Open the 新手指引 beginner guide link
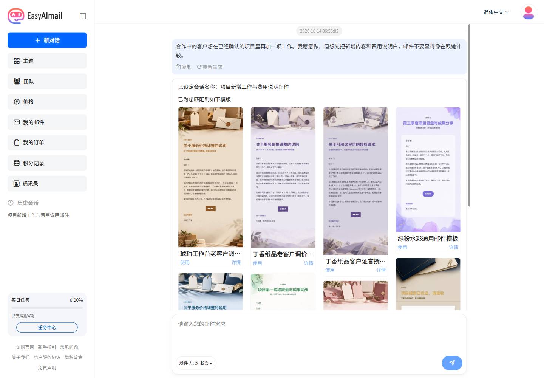 coord(47,347)
